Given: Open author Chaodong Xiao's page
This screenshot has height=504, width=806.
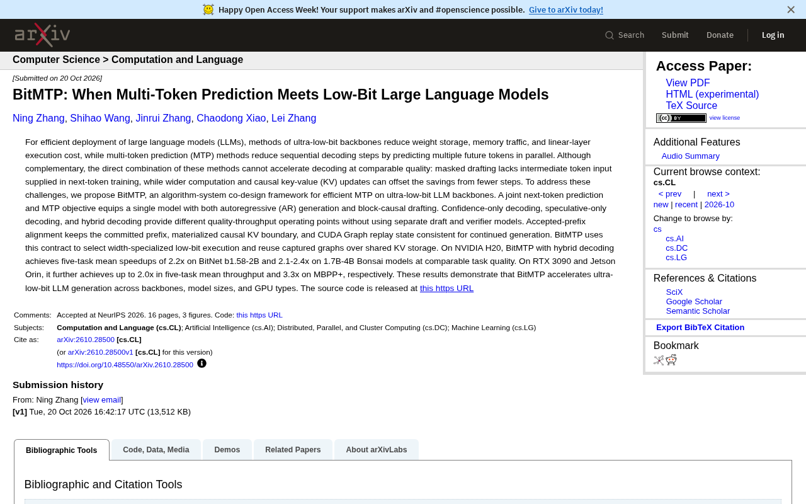Looking at the screenshot, I should pos(231,118).
